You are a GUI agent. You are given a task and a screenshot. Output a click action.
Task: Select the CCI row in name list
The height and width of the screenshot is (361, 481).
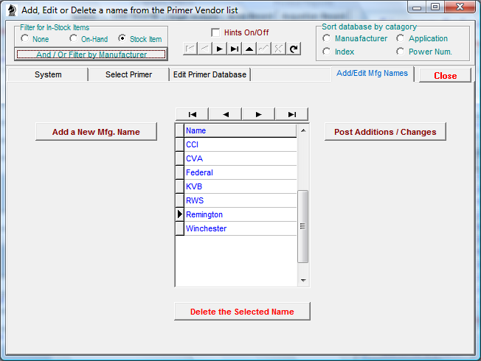point(240,144)
